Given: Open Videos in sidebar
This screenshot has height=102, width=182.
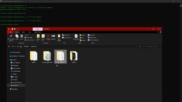Looking at the screenshot, I should coord(14,80).
